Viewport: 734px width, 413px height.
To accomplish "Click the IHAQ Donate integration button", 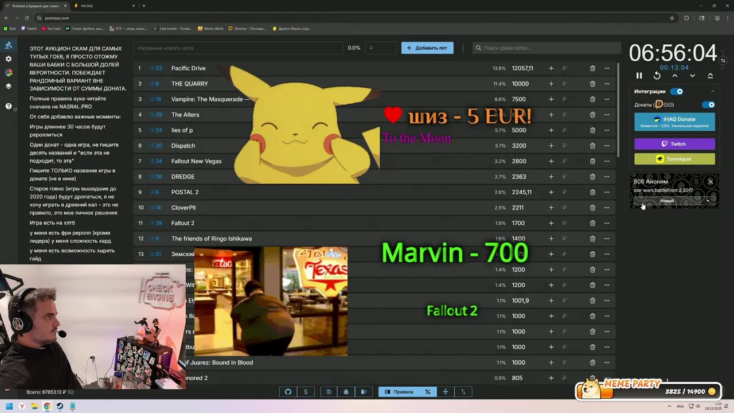I will (x=674, y=122).
